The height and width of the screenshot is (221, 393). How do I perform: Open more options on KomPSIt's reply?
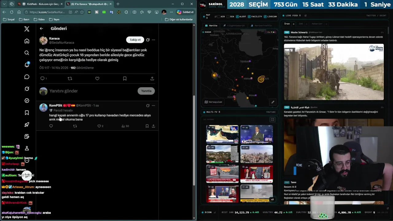154,106
